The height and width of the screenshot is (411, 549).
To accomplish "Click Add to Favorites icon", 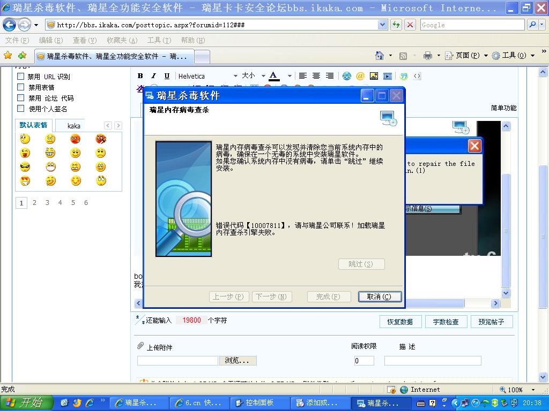I will 23,56.
